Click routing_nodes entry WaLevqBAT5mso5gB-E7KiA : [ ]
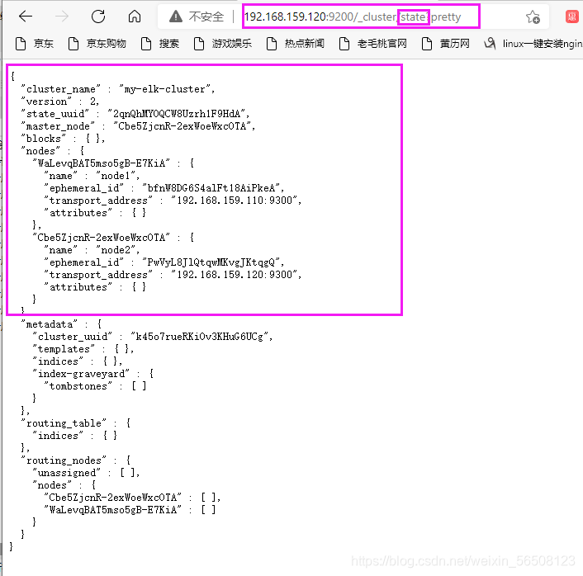Image resolution: width=583 pixels, height=576 pixels. 130,510
